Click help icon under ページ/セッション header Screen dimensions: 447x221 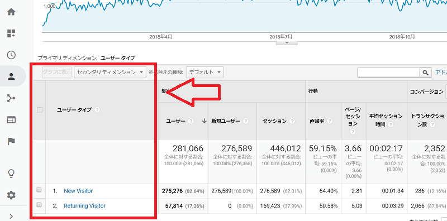(x=353, y=132)
